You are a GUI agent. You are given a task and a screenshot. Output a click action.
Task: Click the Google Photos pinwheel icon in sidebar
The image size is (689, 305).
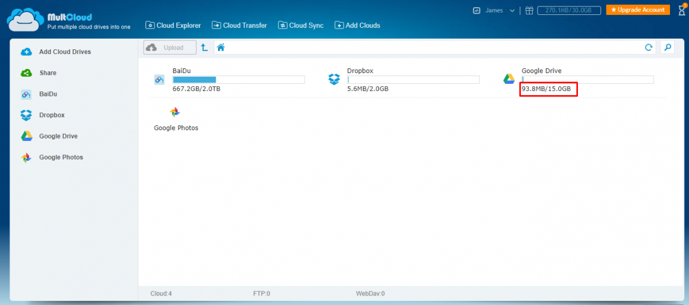click(26, 158)
